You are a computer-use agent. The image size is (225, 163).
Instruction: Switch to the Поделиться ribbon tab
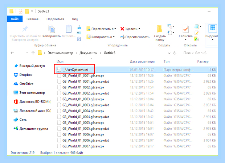[x=55, y=19]
